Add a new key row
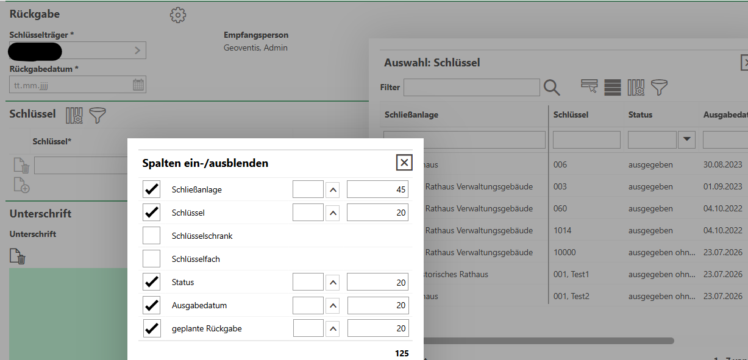 (x=21, y=185)
